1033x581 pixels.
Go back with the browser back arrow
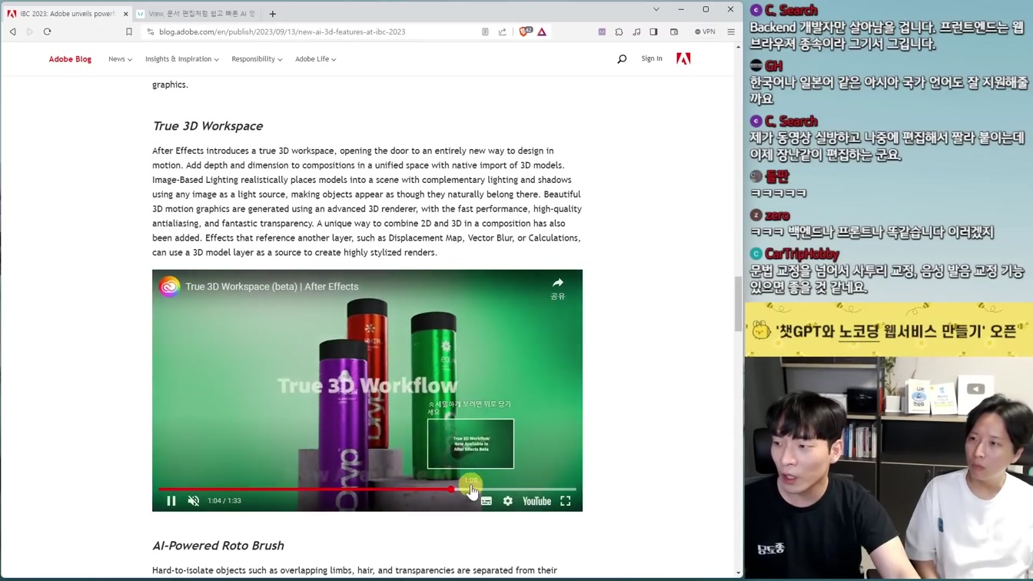pyautogui.click(x=13, y=32)
